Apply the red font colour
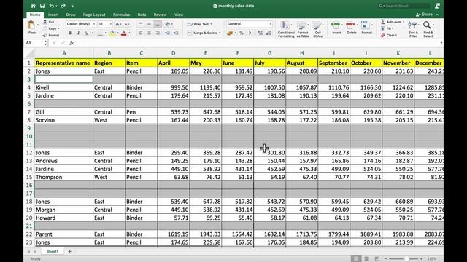This screenshot has width=467, height=262. (x=124, y=33)
